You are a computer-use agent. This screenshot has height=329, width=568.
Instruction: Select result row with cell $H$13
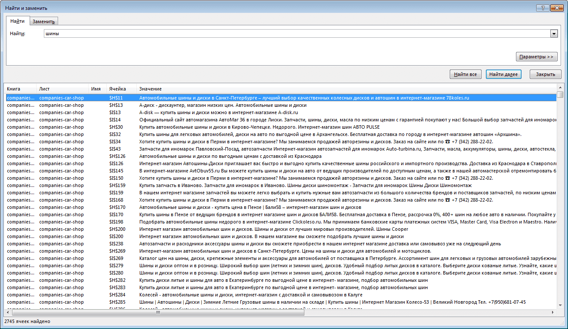[x=281, y=105]
